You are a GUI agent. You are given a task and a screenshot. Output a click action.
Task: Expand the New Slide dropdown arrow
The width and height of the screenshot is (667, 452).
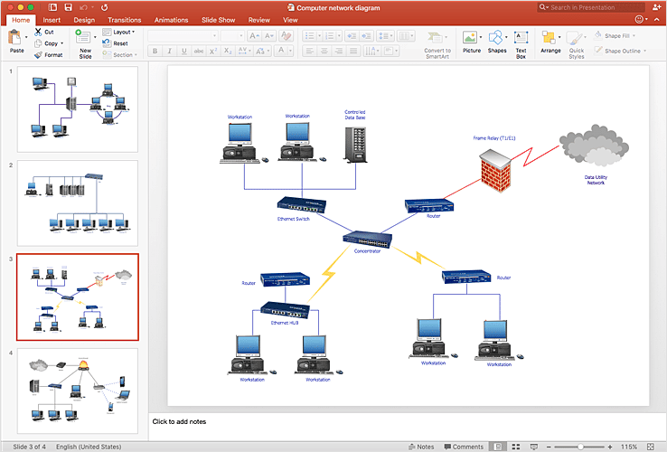click(95, 37)
